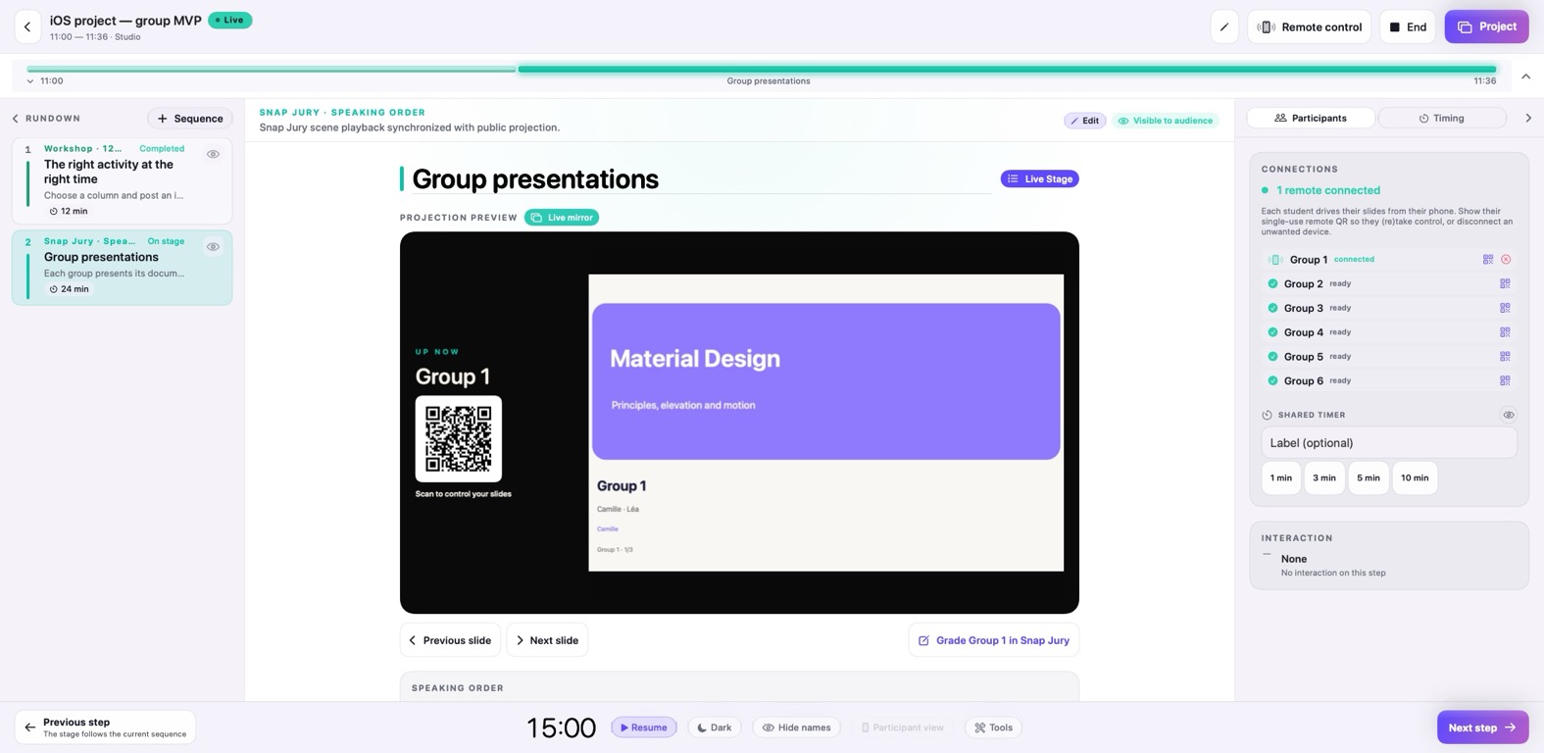Set shared timer to 1 min
The width and height of the screenshot is (1544, 753).
coord(1281,477)
